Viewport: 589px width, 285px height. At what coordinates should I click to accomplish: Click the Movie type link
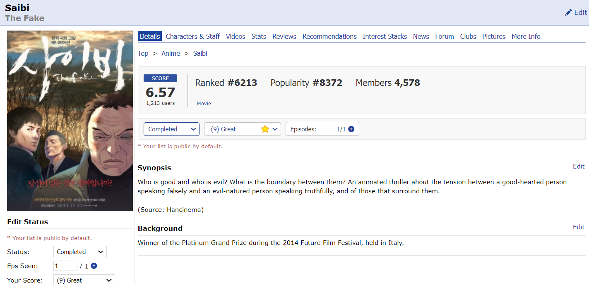pos(204,104)
